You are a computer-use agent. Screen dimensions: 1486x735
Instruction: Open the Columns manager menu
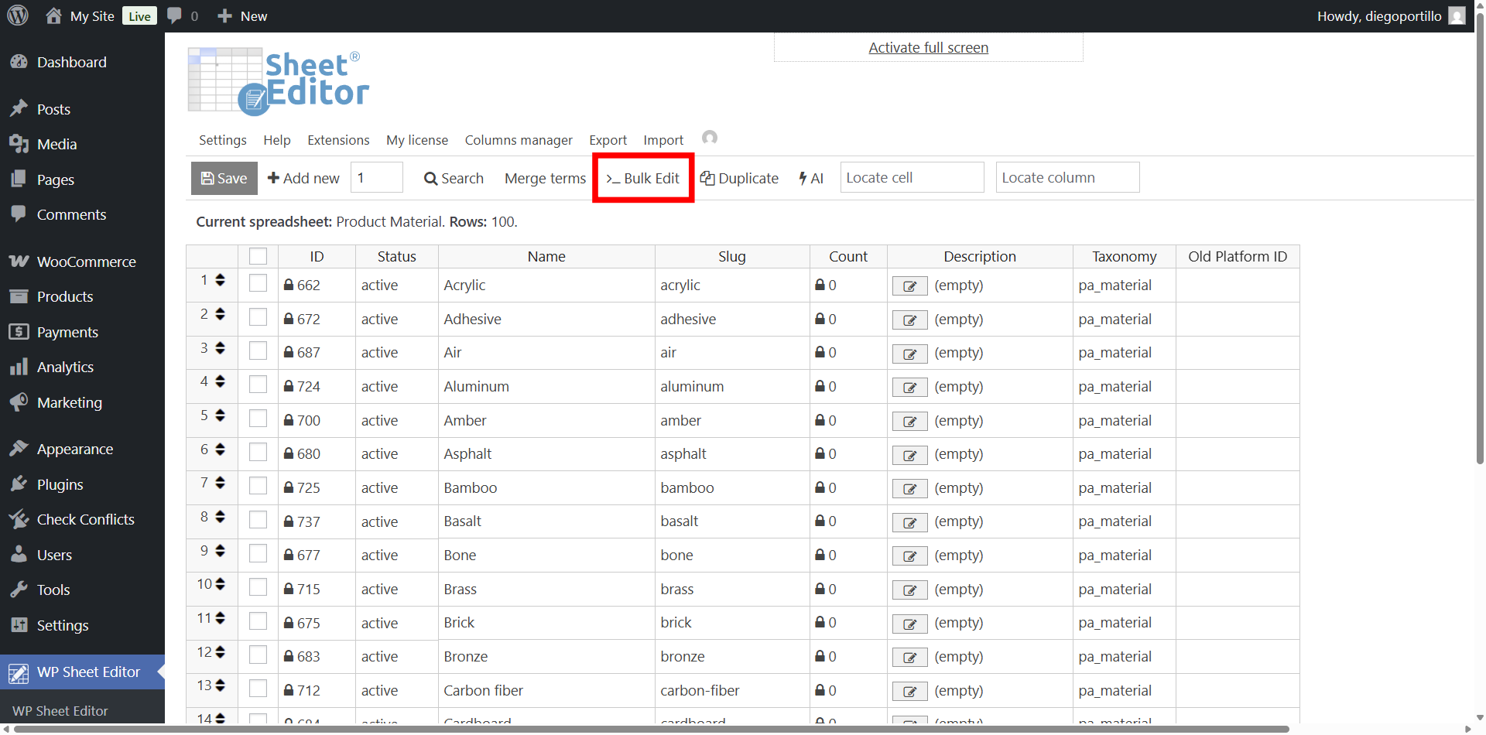point(518,140)
